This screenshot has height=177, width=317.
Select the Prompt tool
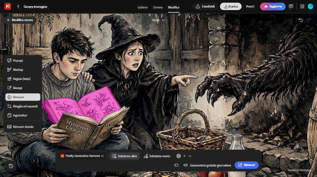pyautogui.click(x=22, y=61)
